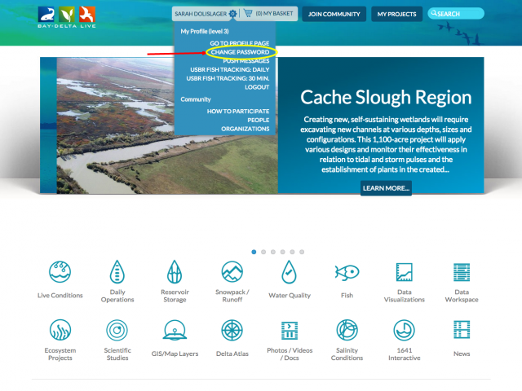Open the Salinity Conditions icon
The width and height of the screenshot is (522, 391).
347,330
